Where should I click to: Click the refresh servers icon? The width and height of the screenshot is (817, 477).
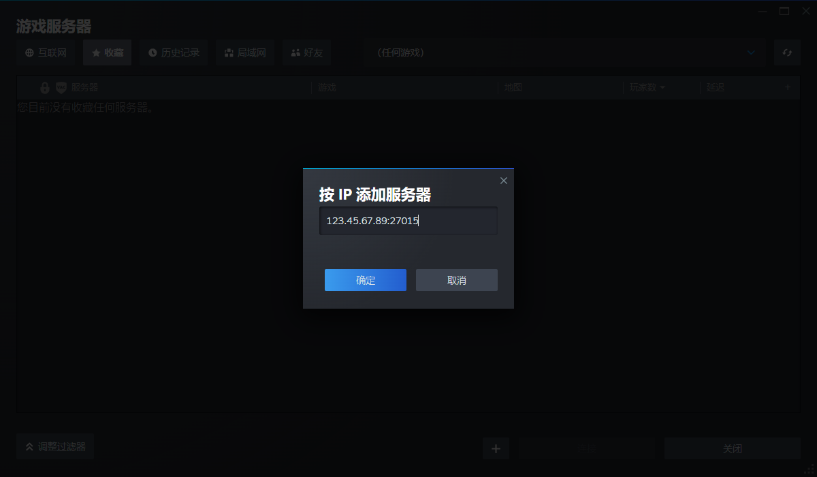[x=787, y=52]
